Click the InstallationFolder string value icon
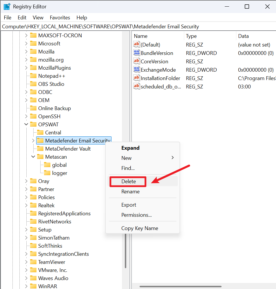 [136, 78]
